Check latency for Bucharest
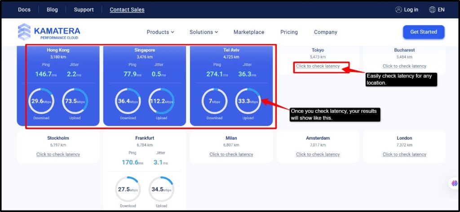 tap(404, 66)
